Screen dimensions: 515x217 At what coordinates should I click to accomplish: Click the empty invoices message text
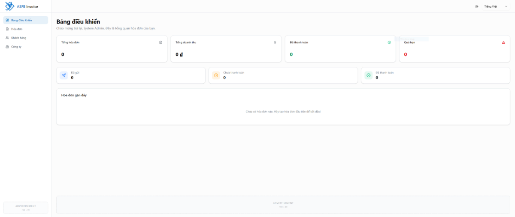click(283, 112)
